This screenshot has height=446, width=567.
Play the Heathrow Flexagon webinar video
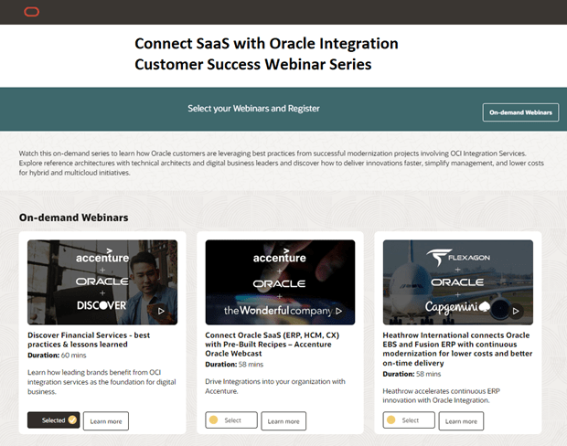click(518, 311)
